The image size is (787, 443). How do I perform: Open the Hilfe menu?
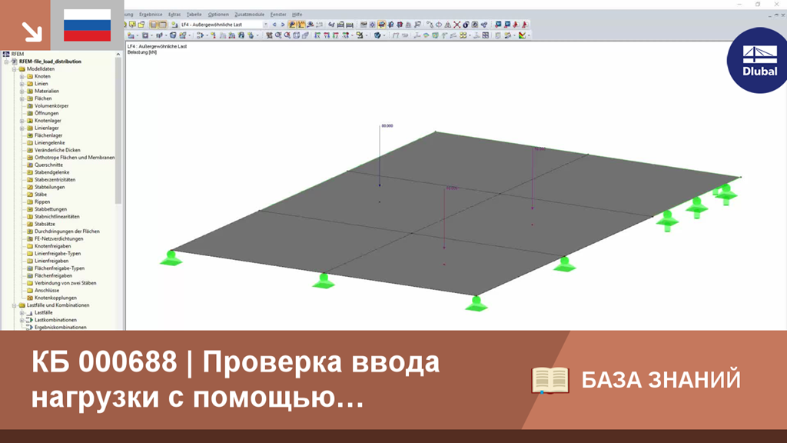tap(297, 15)
